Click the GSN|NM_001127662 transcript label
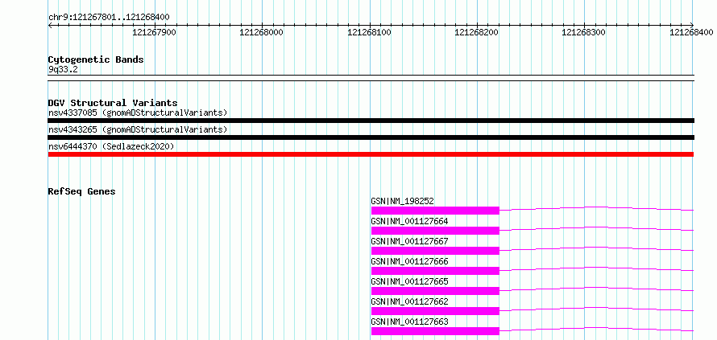This screenshot has height=340, width=717. tap(409, 301)
